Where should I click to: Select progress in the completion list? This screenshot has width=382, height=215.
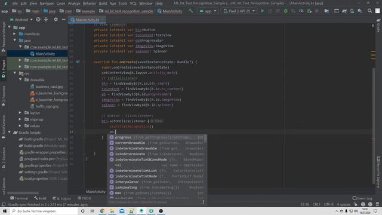point(156,137)
